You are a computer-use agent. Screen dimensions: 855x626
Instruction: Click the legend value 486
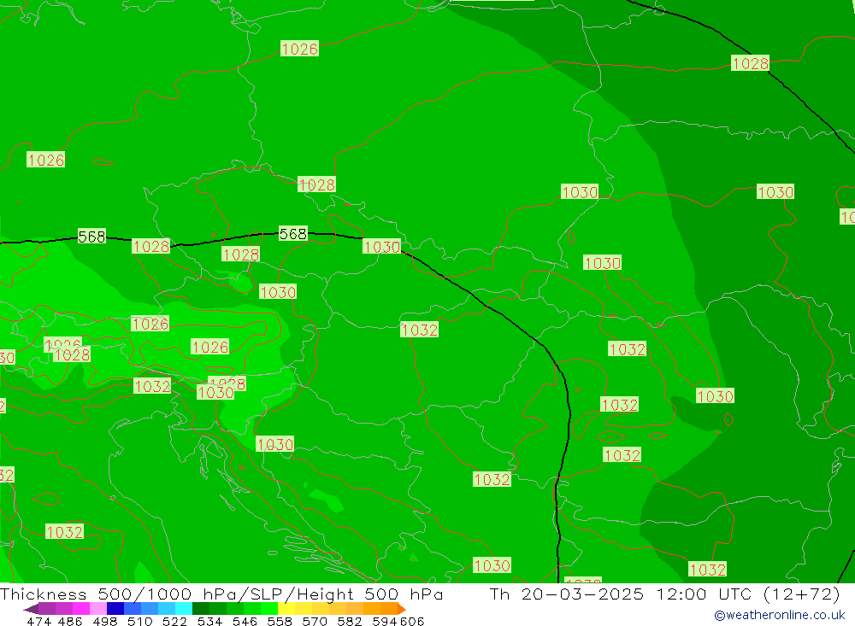[x=70, y=621]
